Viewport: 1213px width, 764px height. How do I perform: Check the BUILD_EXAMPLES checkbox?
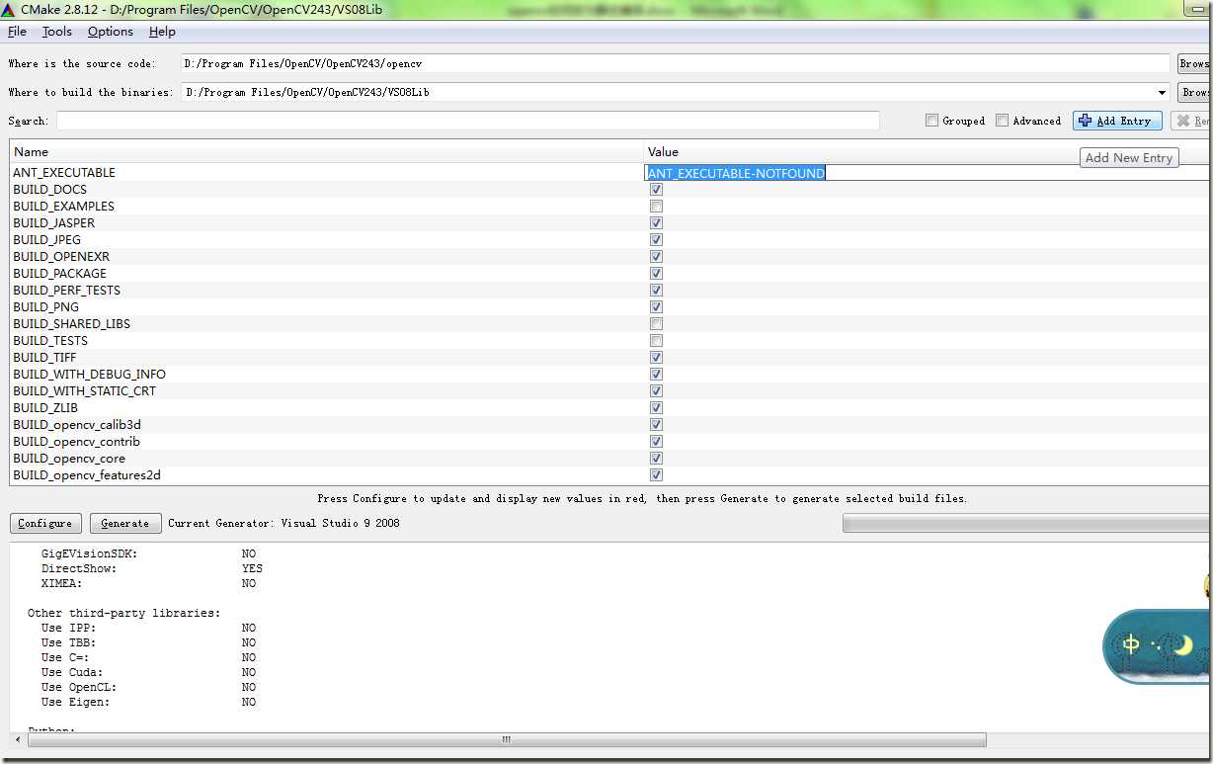656,207
